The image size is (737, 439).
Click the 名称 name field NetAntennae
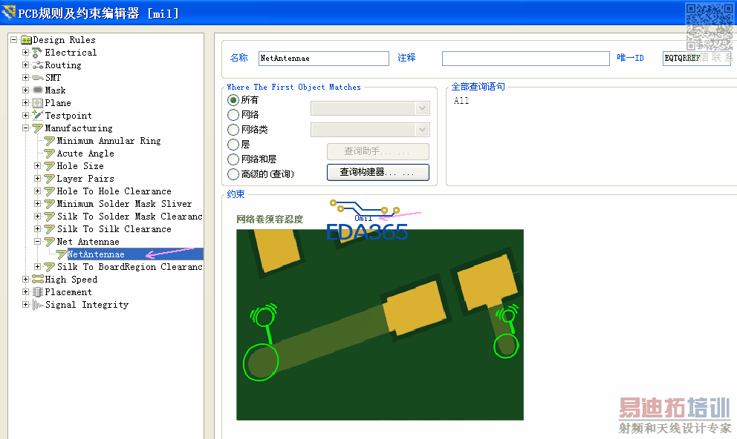point(324,58)
